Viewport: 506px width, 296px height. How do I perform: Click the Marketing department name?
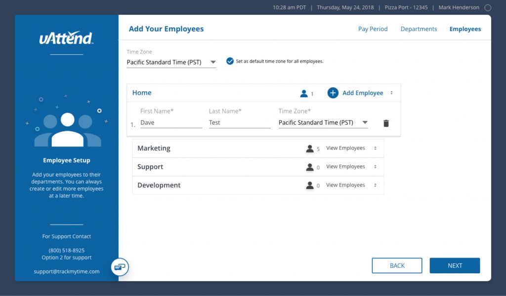154,148
